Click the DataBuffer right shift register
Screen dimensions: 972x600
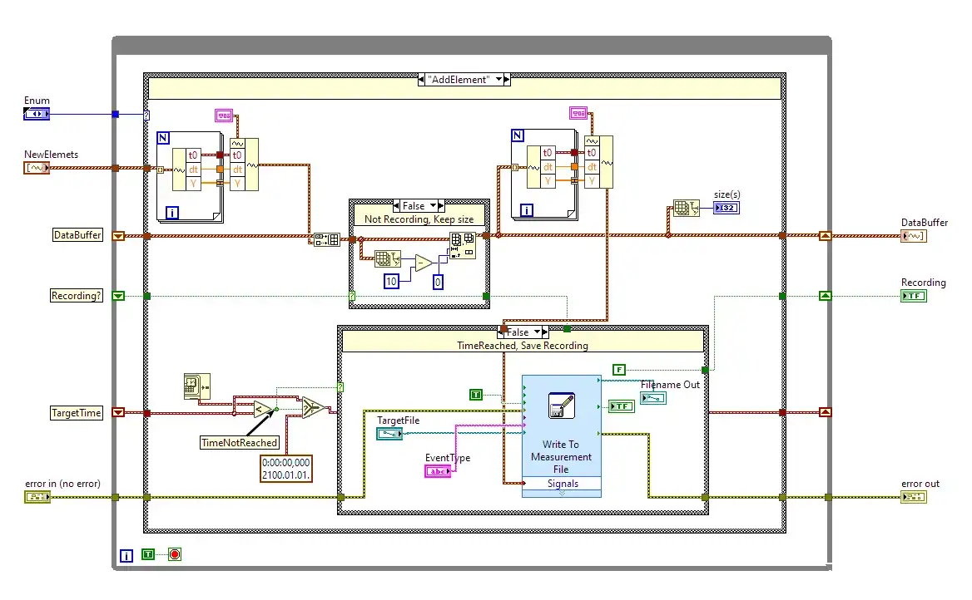(x=825, y=236)
